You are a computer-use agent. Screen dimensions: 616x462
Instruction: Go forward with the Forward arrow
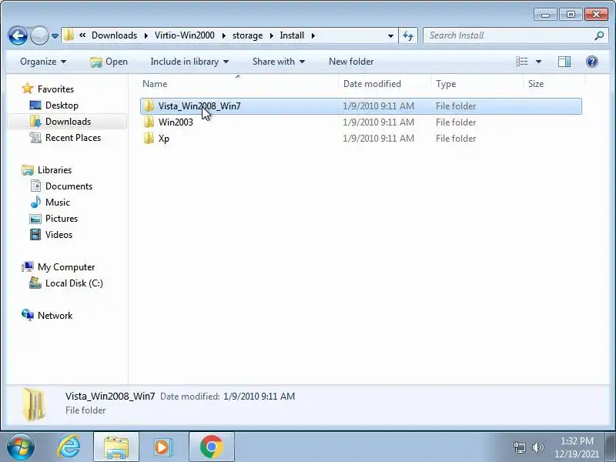point(39,36)
